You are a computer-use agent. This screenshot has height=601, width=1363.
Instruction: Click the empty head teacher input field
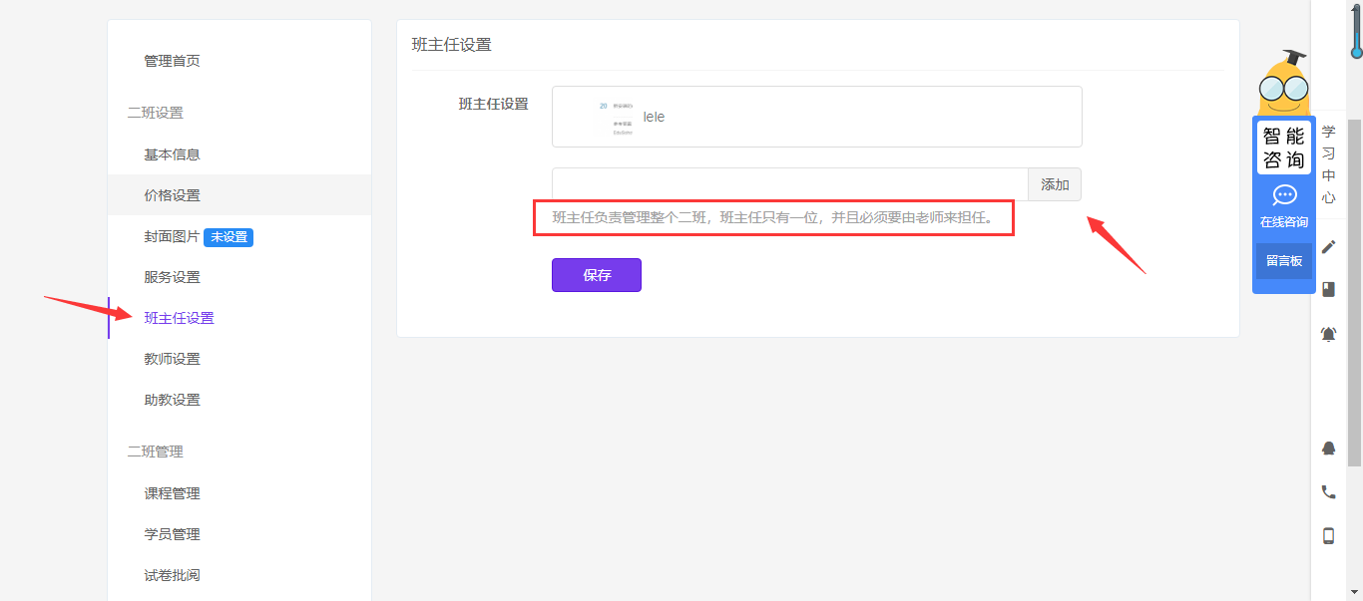[x=789, y=184]
